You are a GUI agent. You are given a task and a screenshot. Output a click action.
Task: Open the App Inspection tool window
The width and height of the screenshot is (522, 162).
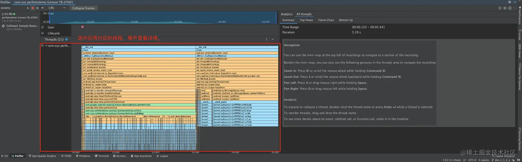141,156
